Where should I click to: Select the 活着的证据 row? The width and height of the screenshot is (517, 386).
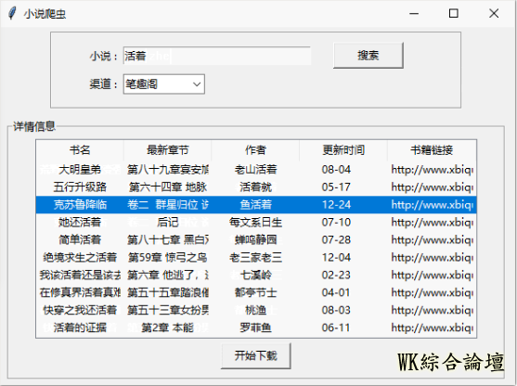click(256, 328)
